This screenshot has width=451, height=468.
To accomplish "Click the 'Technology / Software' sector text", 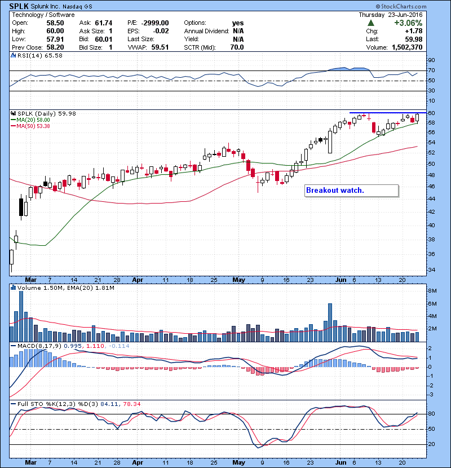I will 43,15.
